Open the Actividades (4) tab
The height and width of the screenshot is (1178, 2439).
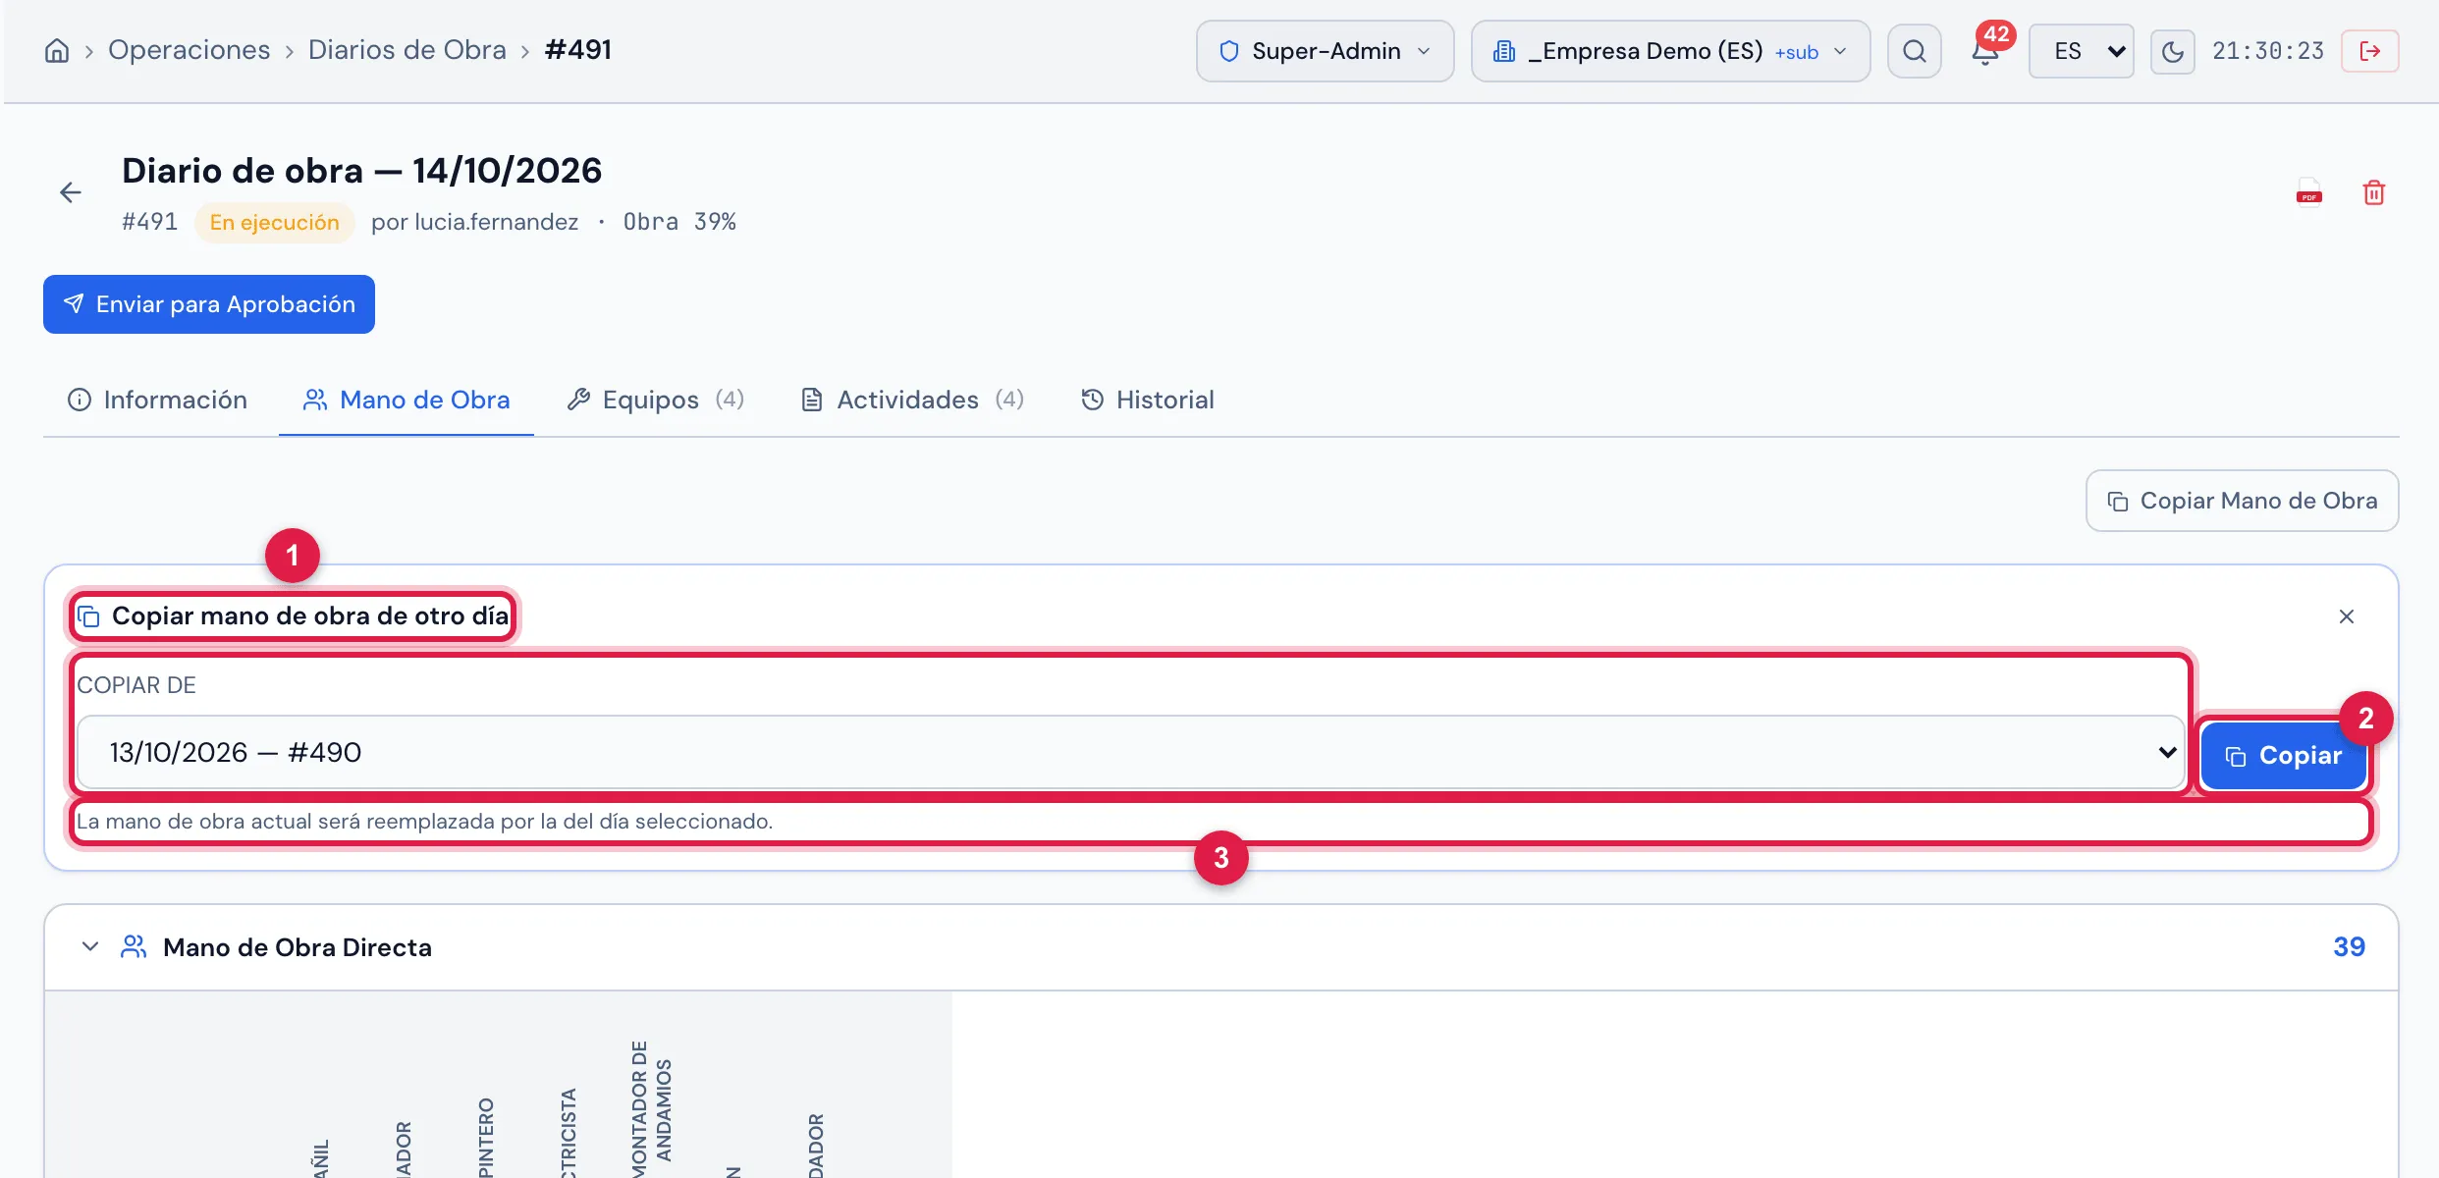click(x=913, y=400)
